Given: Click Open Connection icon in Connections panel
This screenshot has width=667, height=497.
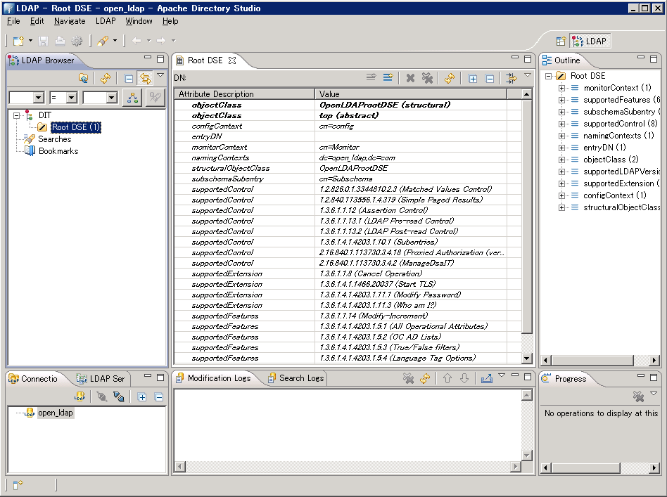Looking at the screenshot, I should pyautogui.click(x=101, y=397).
